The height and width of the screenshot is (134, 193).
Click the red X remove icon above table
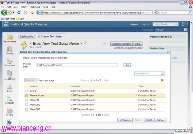[x=162, y=80]
